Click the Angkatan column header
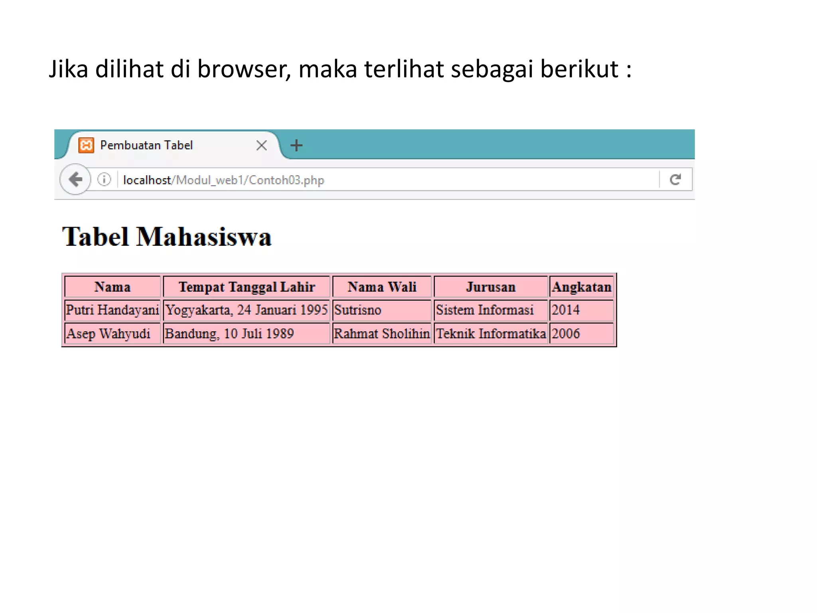The image size is (817, 613). [x=582, y=287]
